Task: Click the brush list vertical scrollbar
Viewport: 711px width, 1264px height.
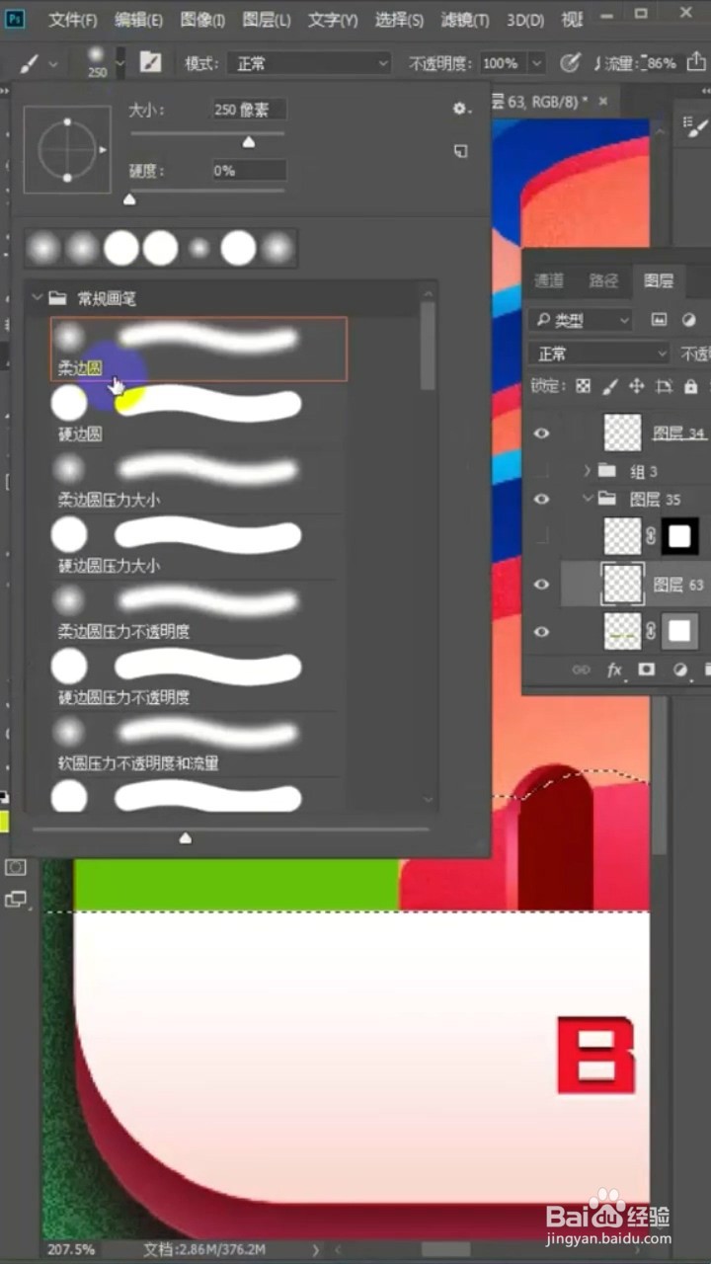Action: pyautogui.click(x=428, y=346)
